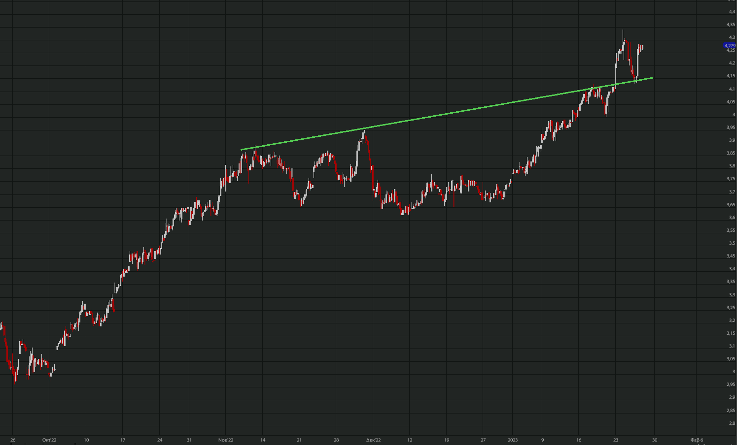The image size is (737, 445).
Task: Click the 3,45 price axis label
Action: click(x=731, y=256)
